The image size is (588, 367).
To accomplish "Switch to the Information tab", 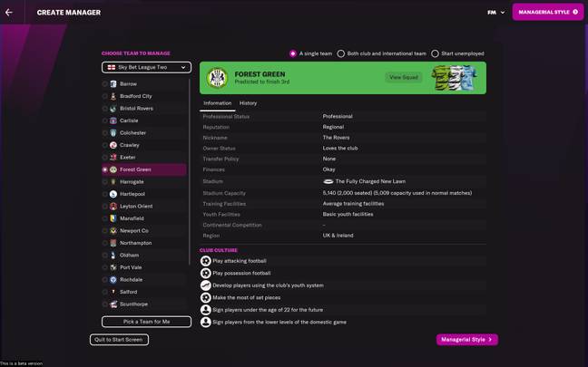I will click(218, 103).
